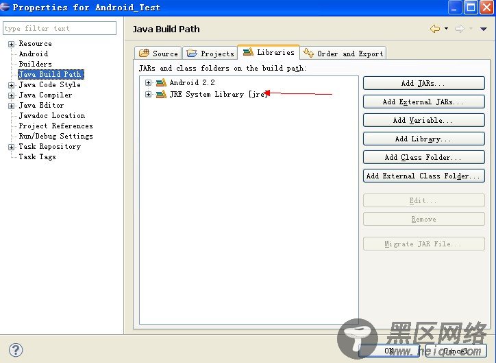Open the back history dropdown arrow
Screen dimensions: 496x363
click(446, 29)
